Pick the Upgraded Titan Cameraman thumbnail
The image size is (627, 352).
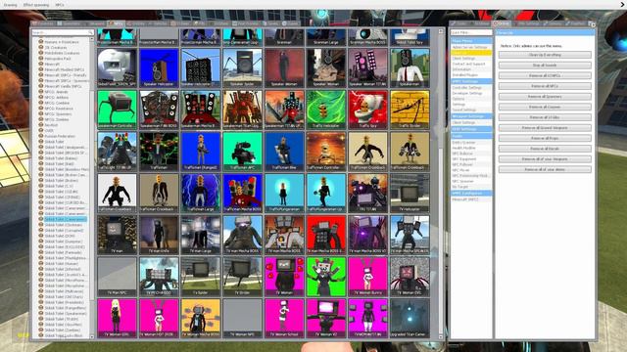(410, 318)
